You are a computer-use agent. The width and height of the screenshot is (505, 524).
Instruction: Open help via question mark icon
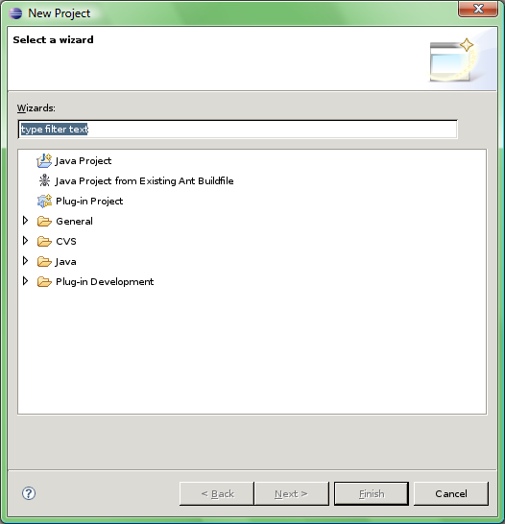click(x=29, y=493)
